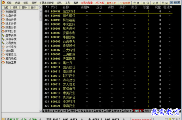Viewport: 182px width, 120px height.
Task: Click the 交易未登录 status link
Action: [x=87, y=3]
